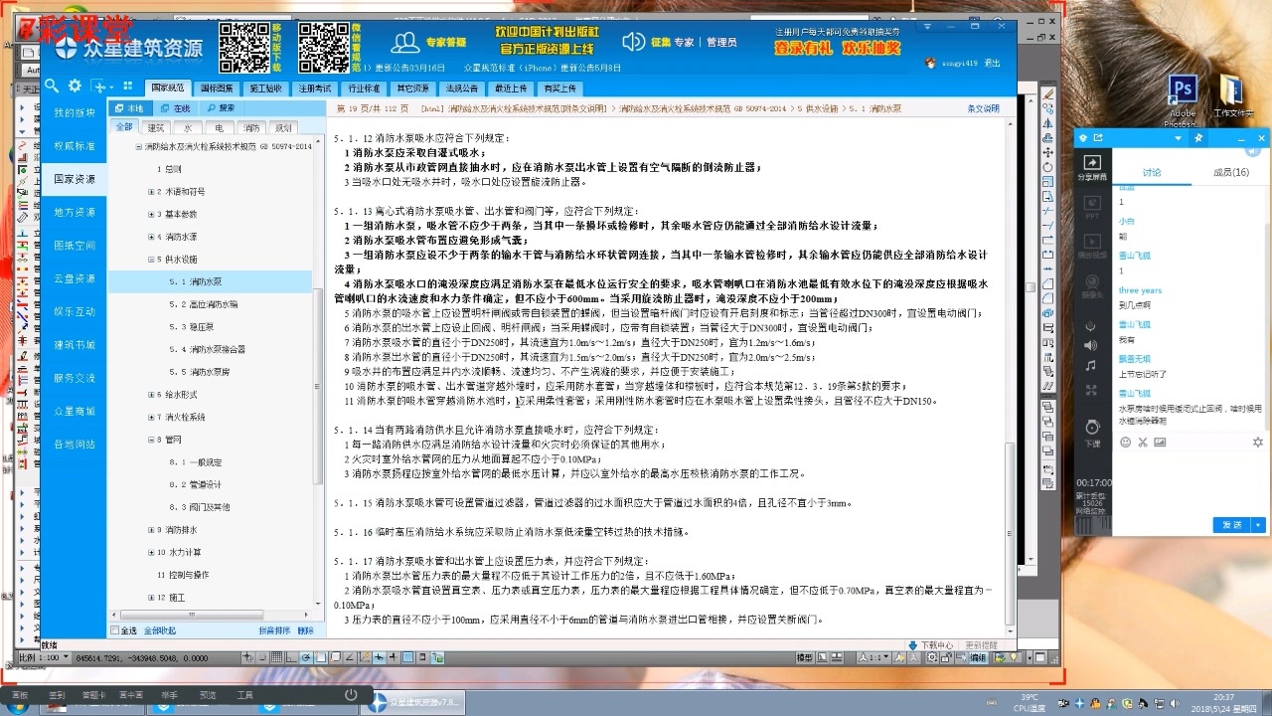
Task: Click the 全部收起 link
Action: click(160, 630)
